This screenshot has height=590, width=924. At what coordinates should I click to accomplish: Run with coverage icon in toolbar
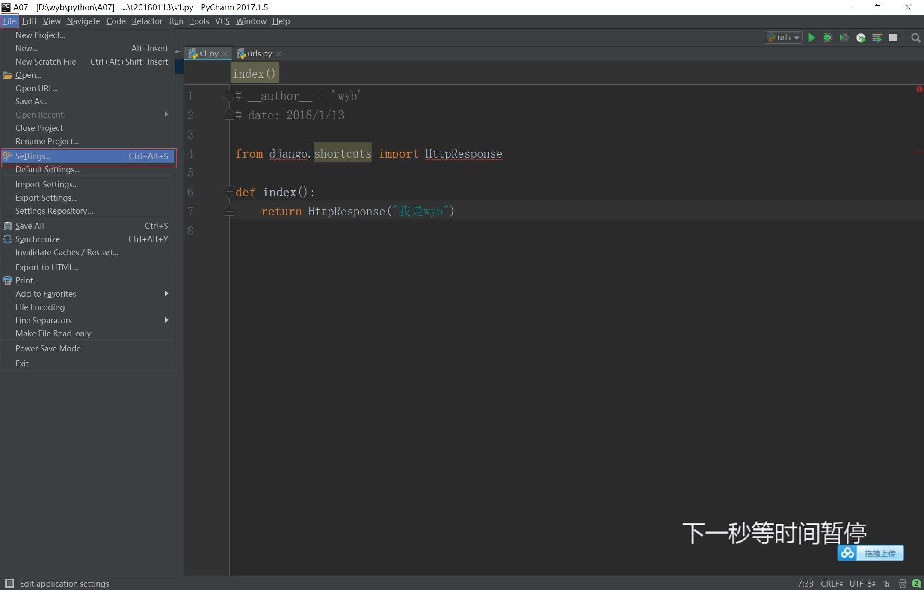(844, 38)
